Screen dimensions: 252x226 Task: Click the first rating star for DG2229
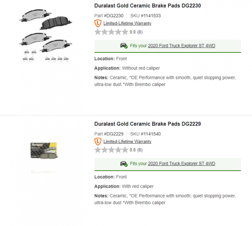(98, 150)
